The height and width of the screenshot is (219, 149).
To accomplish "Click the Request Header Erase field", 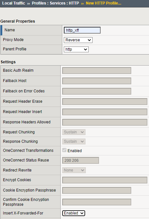I will [x=105, y=101].
